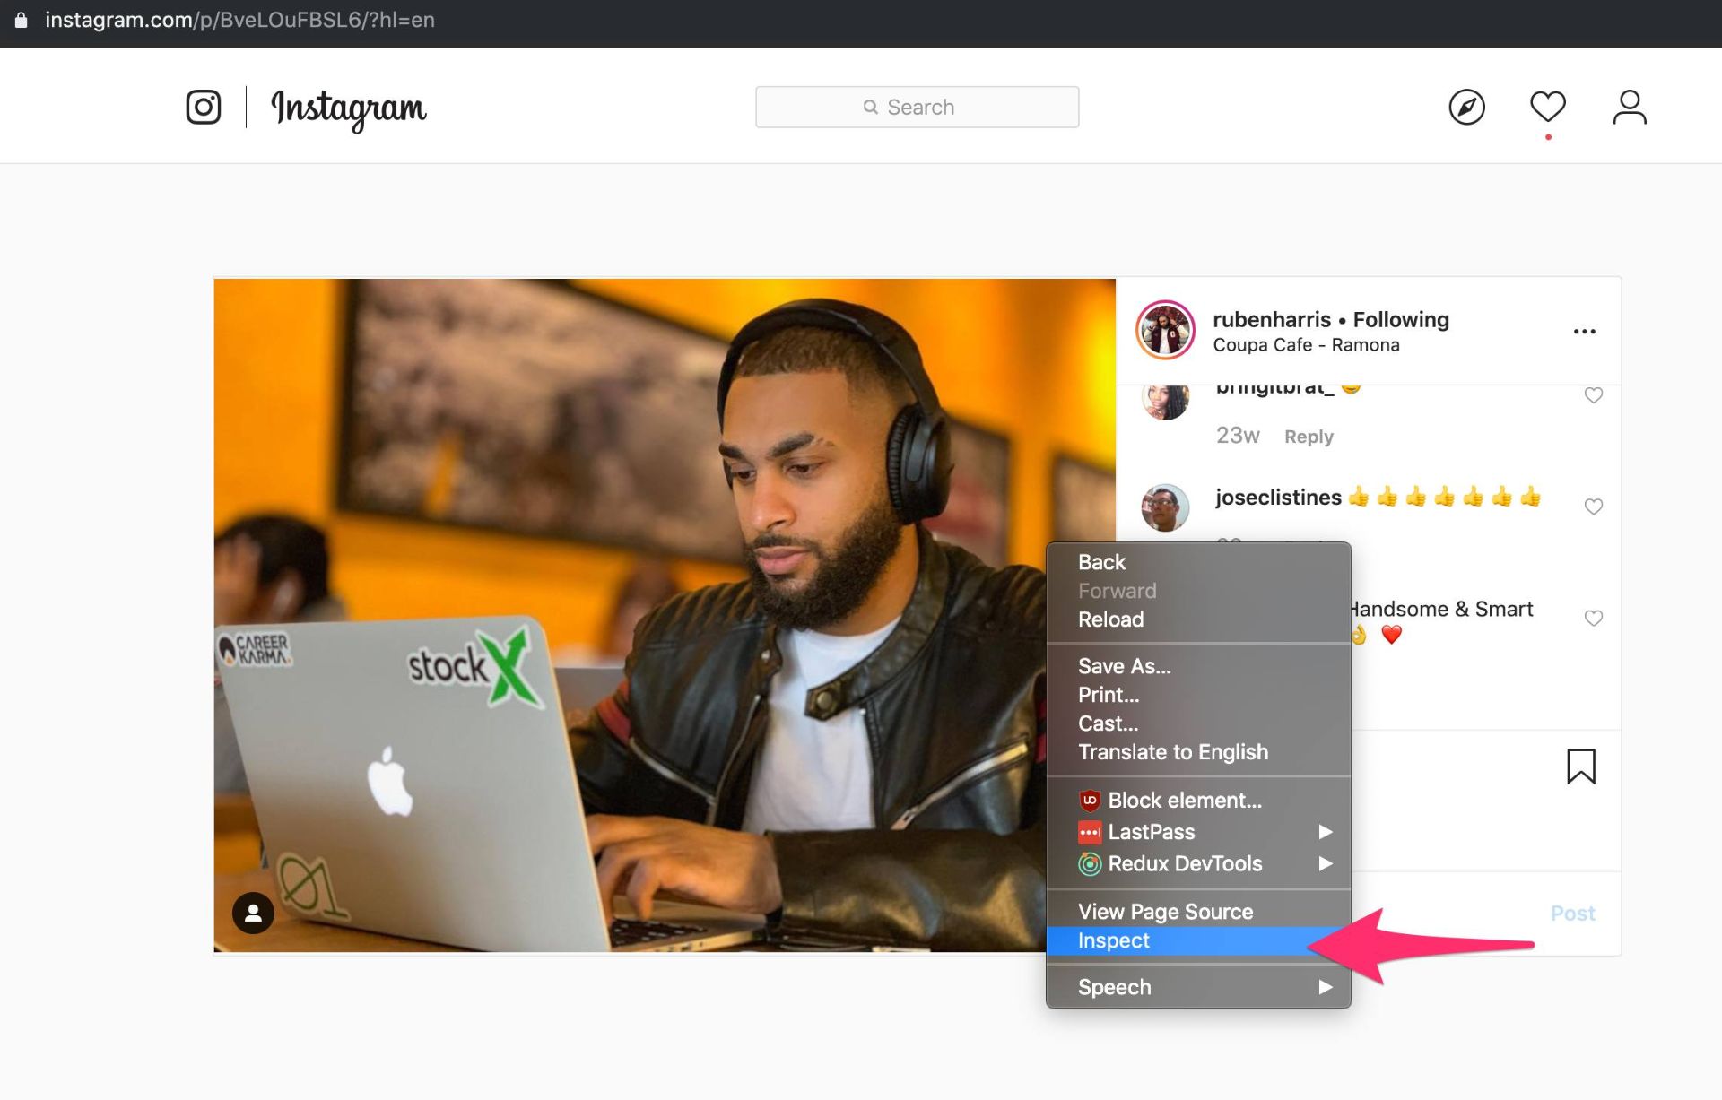Viewport: 1722px width, 1100px height.
Task: Click the Search input field
Action: (x=917, y=106)
